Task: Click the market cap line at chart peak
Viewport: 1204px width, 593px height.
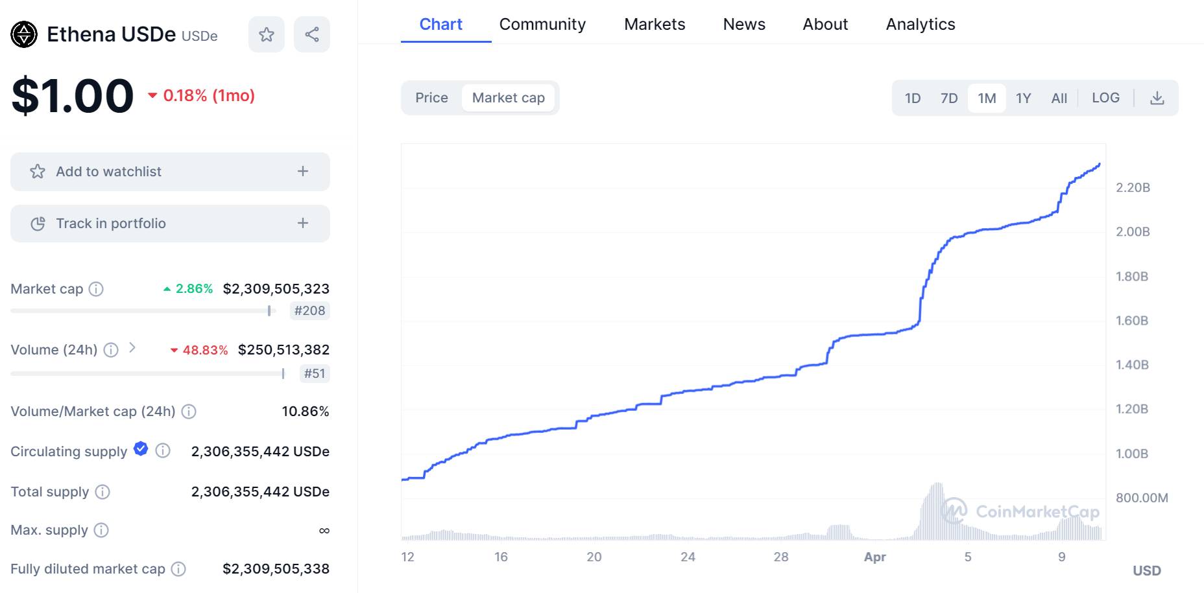Action: [1099, 165]
